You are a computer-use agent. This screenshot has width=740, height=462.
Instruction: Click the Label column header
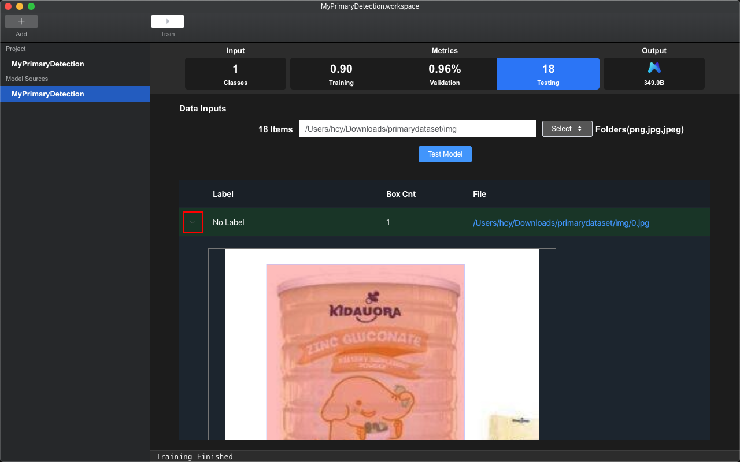[223, 194]
